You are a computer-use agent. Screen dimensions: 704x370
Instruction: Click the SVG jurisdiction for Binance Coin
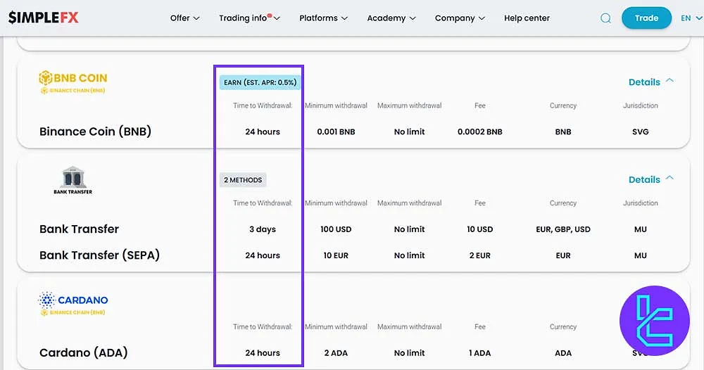[640, 132]
